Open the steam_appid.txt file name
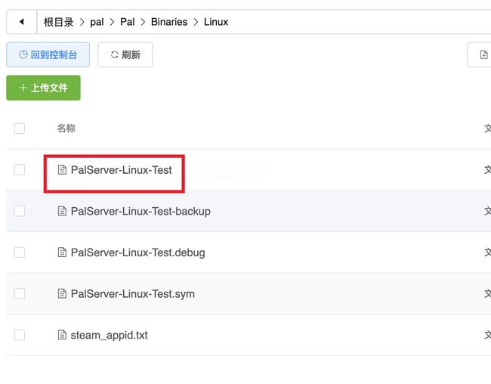 109,335
